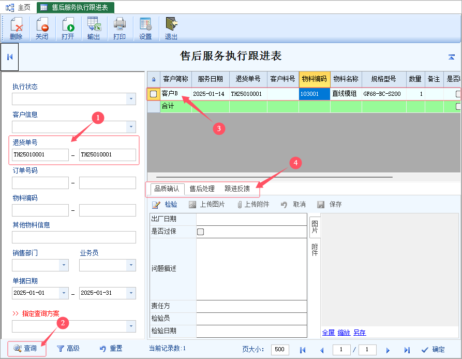Viewport: 462px width, 359px height.
Task: Expand the 客户信息 dropdown
Action: pos(131,127)
